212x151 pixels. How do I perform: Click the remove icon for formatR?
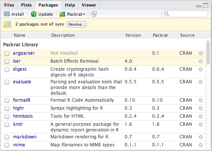201,101
